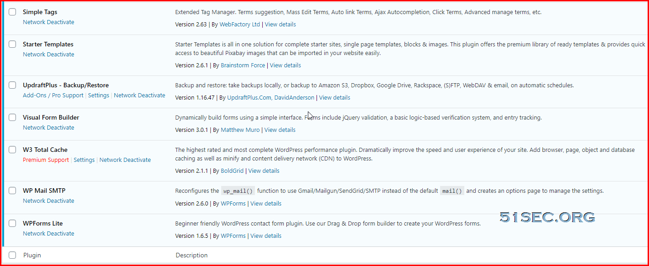Network Deactivate the Starter Templates plugin
The image size is (649, 266).
(x=48, y=54)
